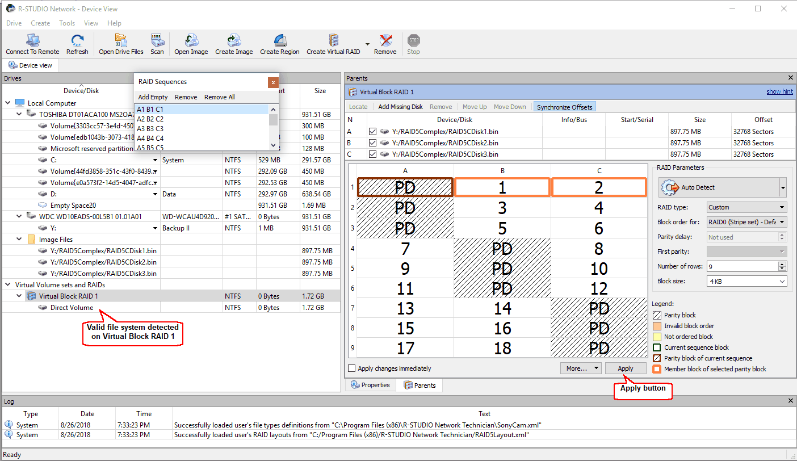Screen dimensions: 797x461
Task: Click the Properties tab icon
Action: click(x=355, y=385)
